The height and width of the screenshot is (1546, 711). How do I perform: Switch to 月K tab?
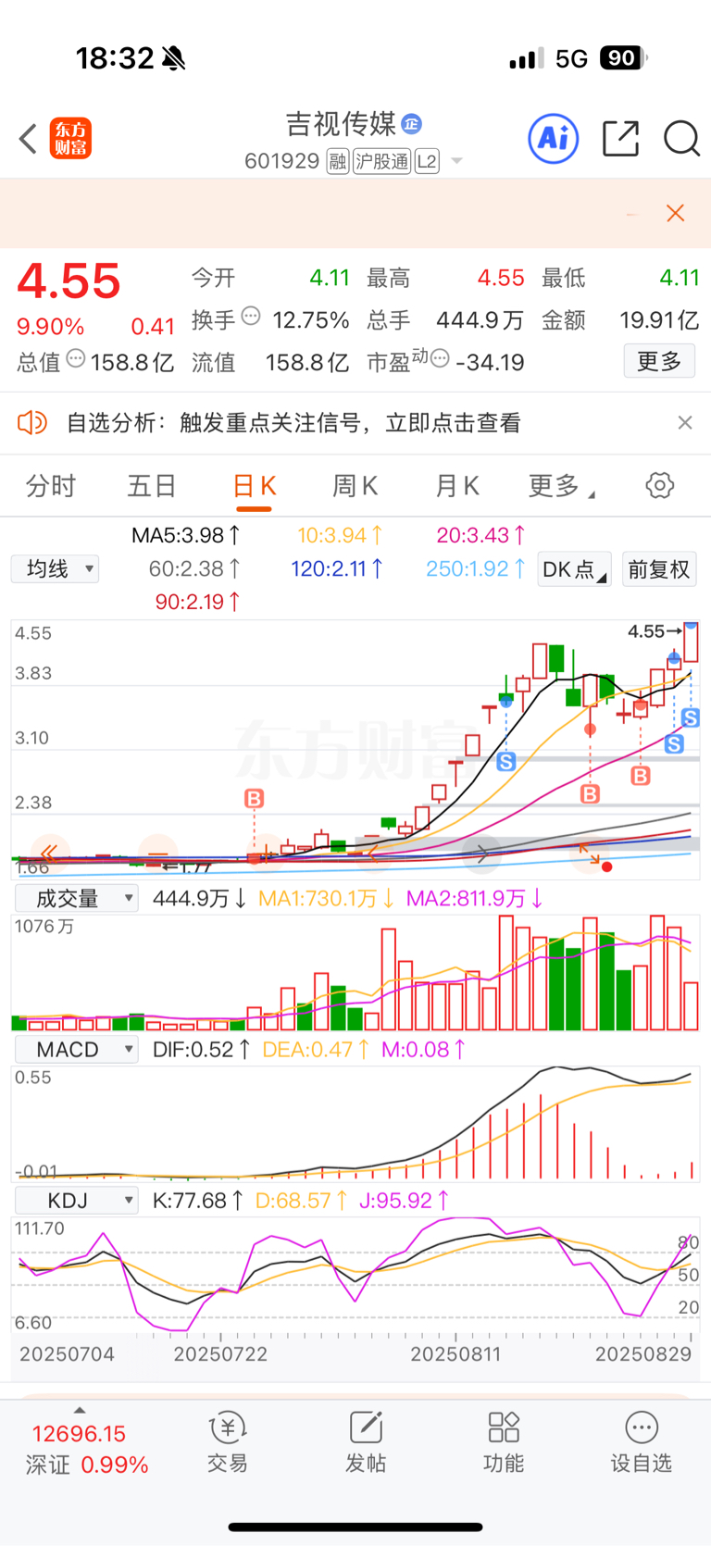(x=456, y=486)
